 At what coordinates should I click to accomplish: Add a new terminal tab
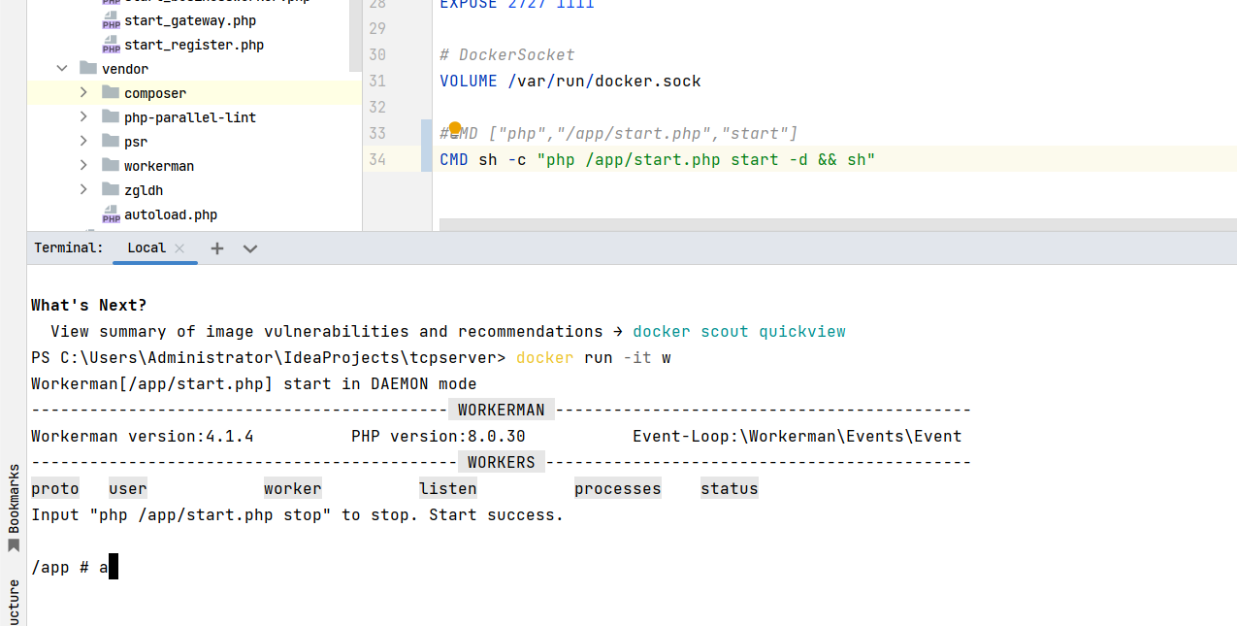[217, 248]
